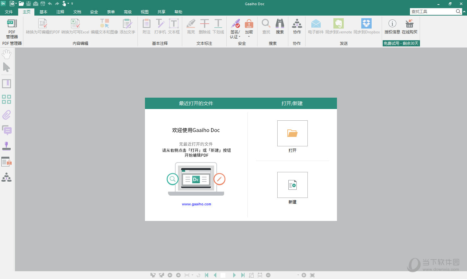
Task: Collapse the ribbon using the top-right chevron
Action: point(464,11)
